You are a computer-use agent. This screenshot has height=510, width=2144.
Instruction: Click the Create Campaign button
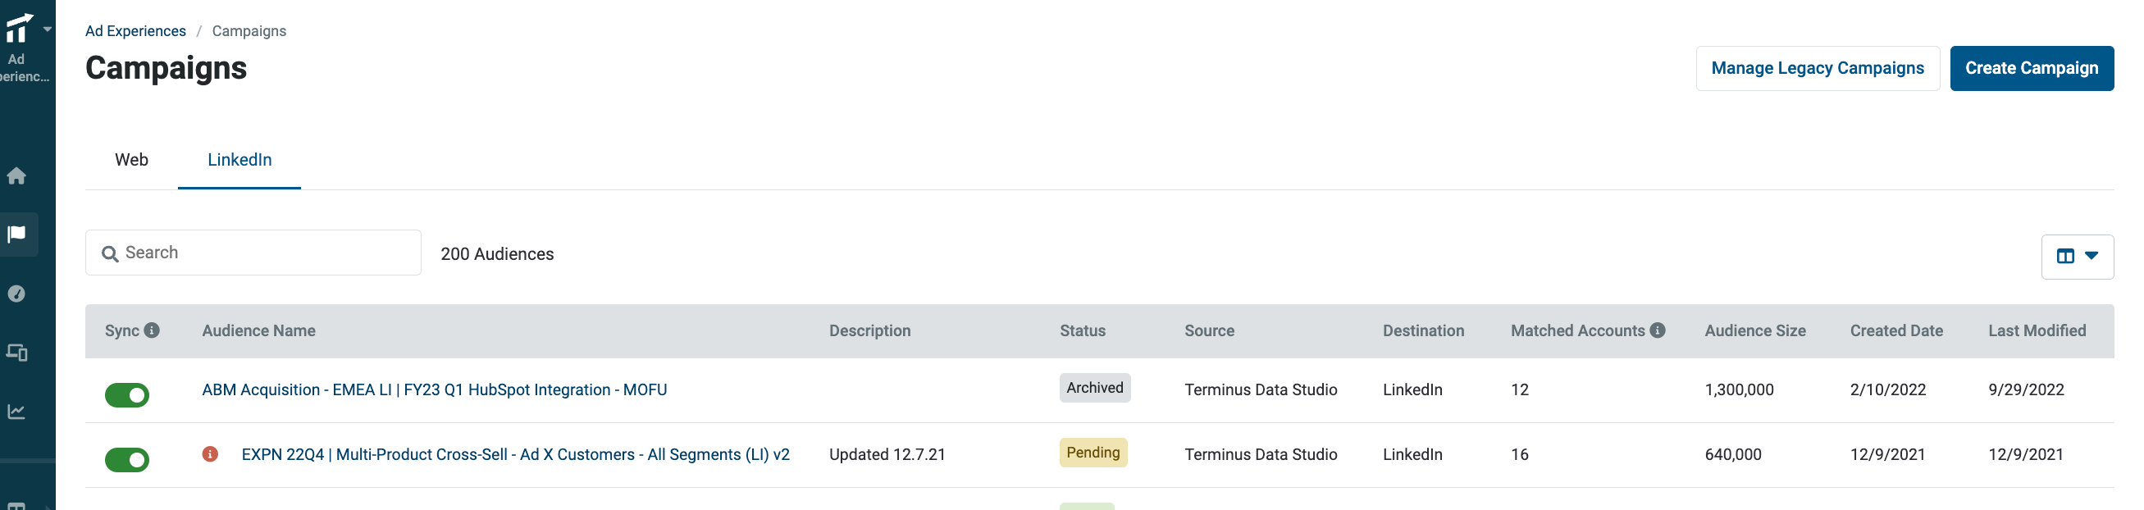click(x=2032, y=68)
